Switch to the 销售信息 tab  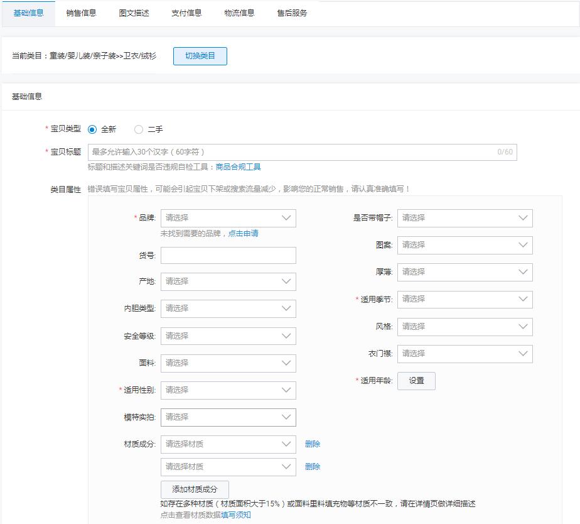80,12
